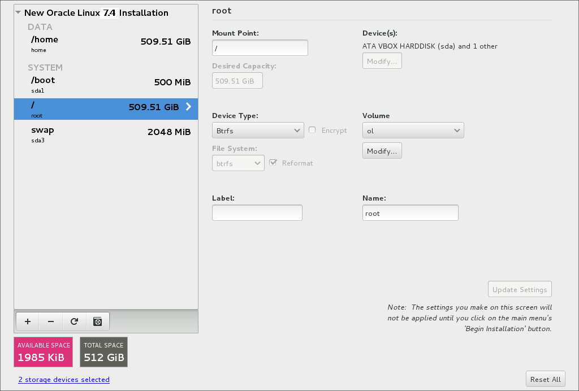Expand details for the root partition via chevron
Viewport: 579px width, 391px height.
pyautogui.click(x=188, y=106)
